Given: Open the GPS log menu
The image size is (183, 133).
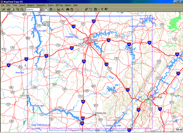Looking at the screenshot, I should pos(59,5).
